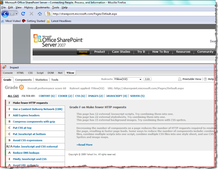Viewport: 218px width, 169px height.
Task: Switch to the DOM tab in Firebug
Action: (x=51, y=73)
